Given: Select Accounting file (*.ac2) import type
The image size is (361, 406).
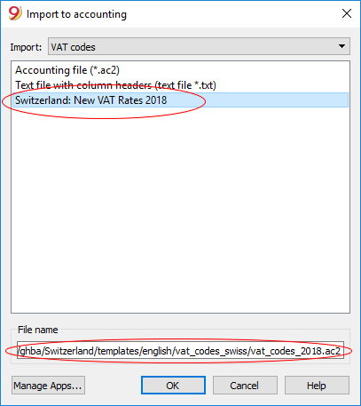Looking at the screenshot, I should click(67, 70).
